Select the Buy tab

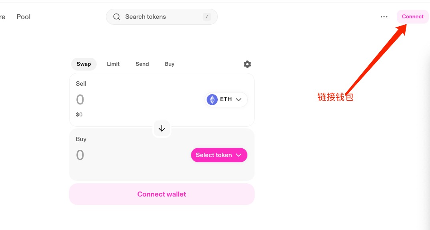pyautogui.click(x=169, y=64)
